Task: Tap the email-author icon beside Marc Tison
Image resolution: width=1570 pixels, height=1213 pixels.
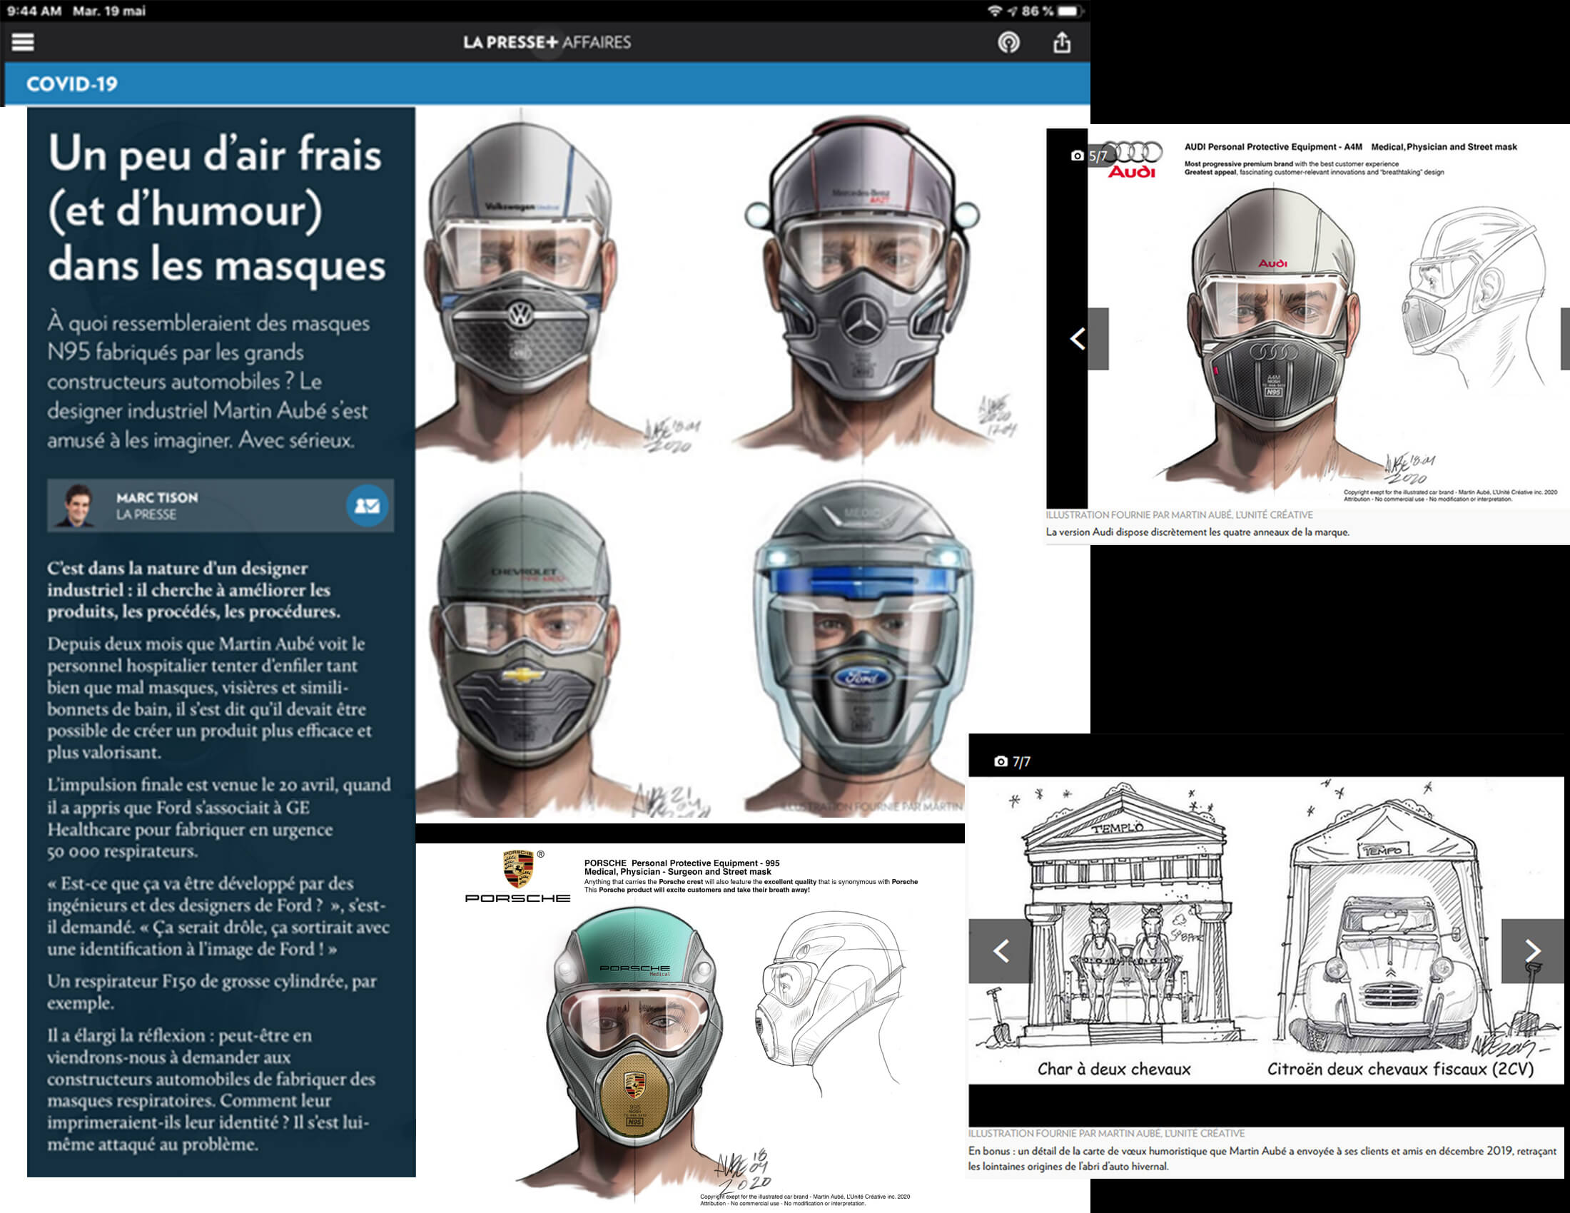Action: coord(368,506)
